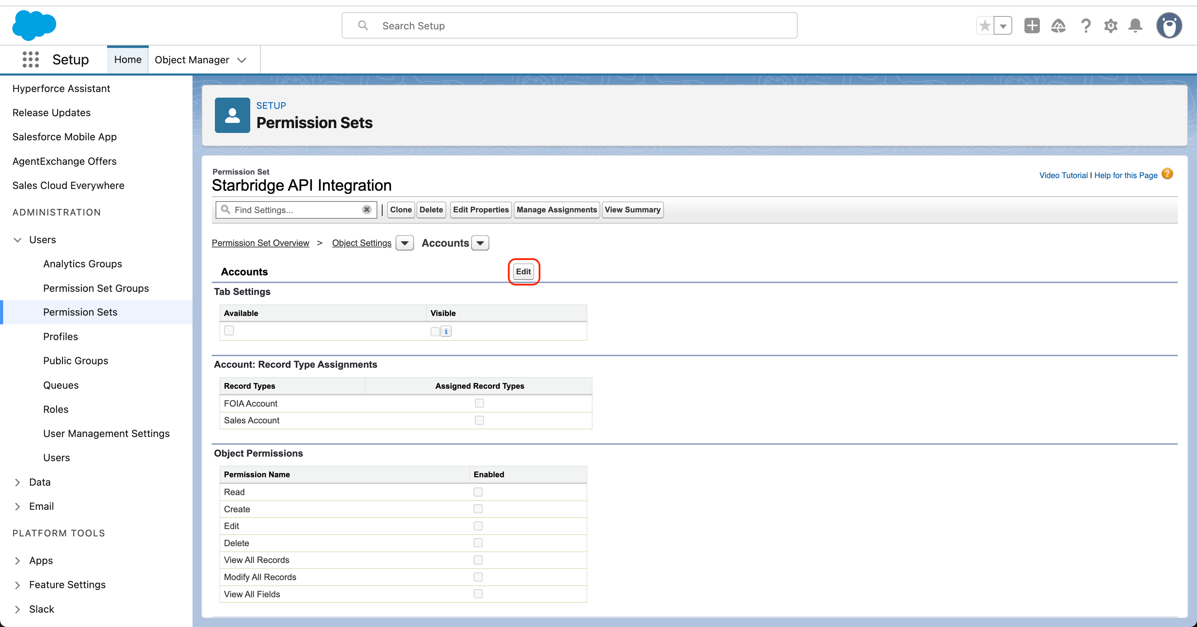Enable Modify All Records permission
This screenshot has width=1197, height=627.
(x=478, y=577)
